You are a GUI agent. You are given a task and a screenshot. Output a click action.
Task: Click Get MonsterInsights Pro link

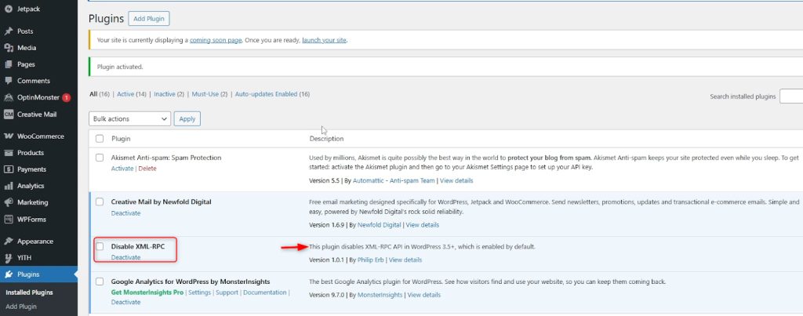click(x=147, y=292)
